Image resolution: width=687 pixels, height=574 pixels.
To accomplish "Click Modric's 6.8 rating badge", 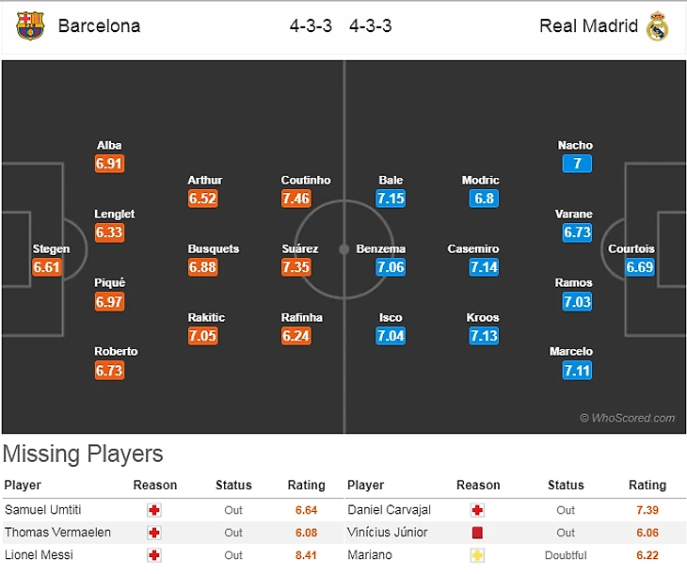I will click(x=484, y=199).
